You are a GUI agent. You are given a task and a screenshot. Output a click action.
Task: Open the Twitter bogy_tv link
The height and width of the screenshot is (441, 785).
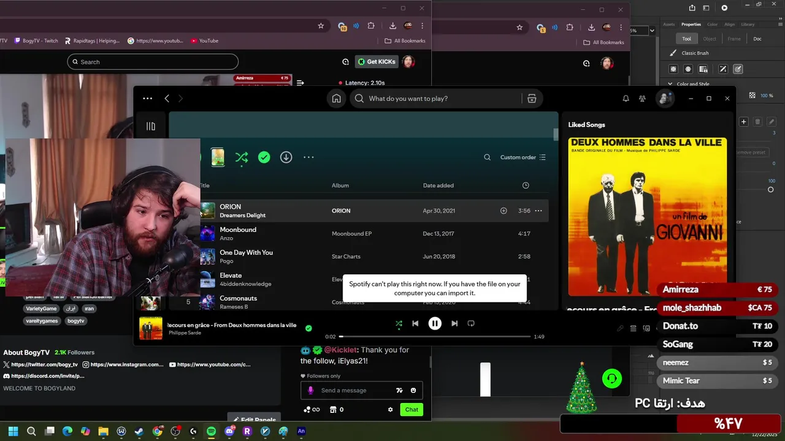tap(41, 364)
